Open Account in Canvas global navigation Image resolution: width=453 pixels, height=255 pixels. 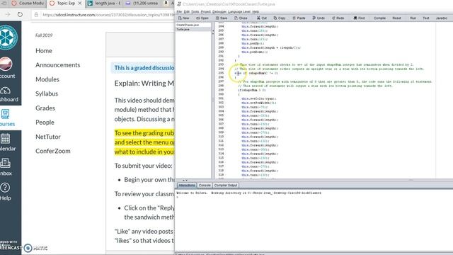(x=7, y=68)
